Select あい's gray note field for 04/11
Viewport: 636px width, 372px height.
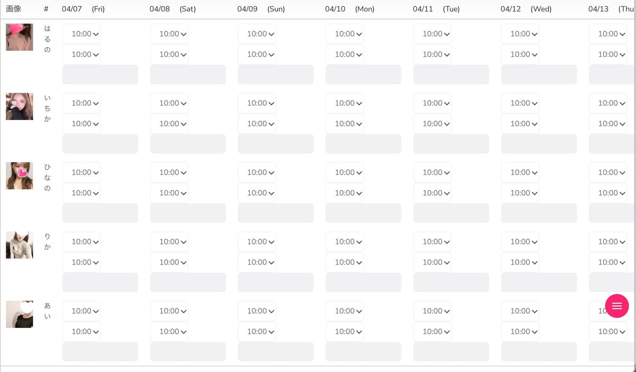coord(451,352)
